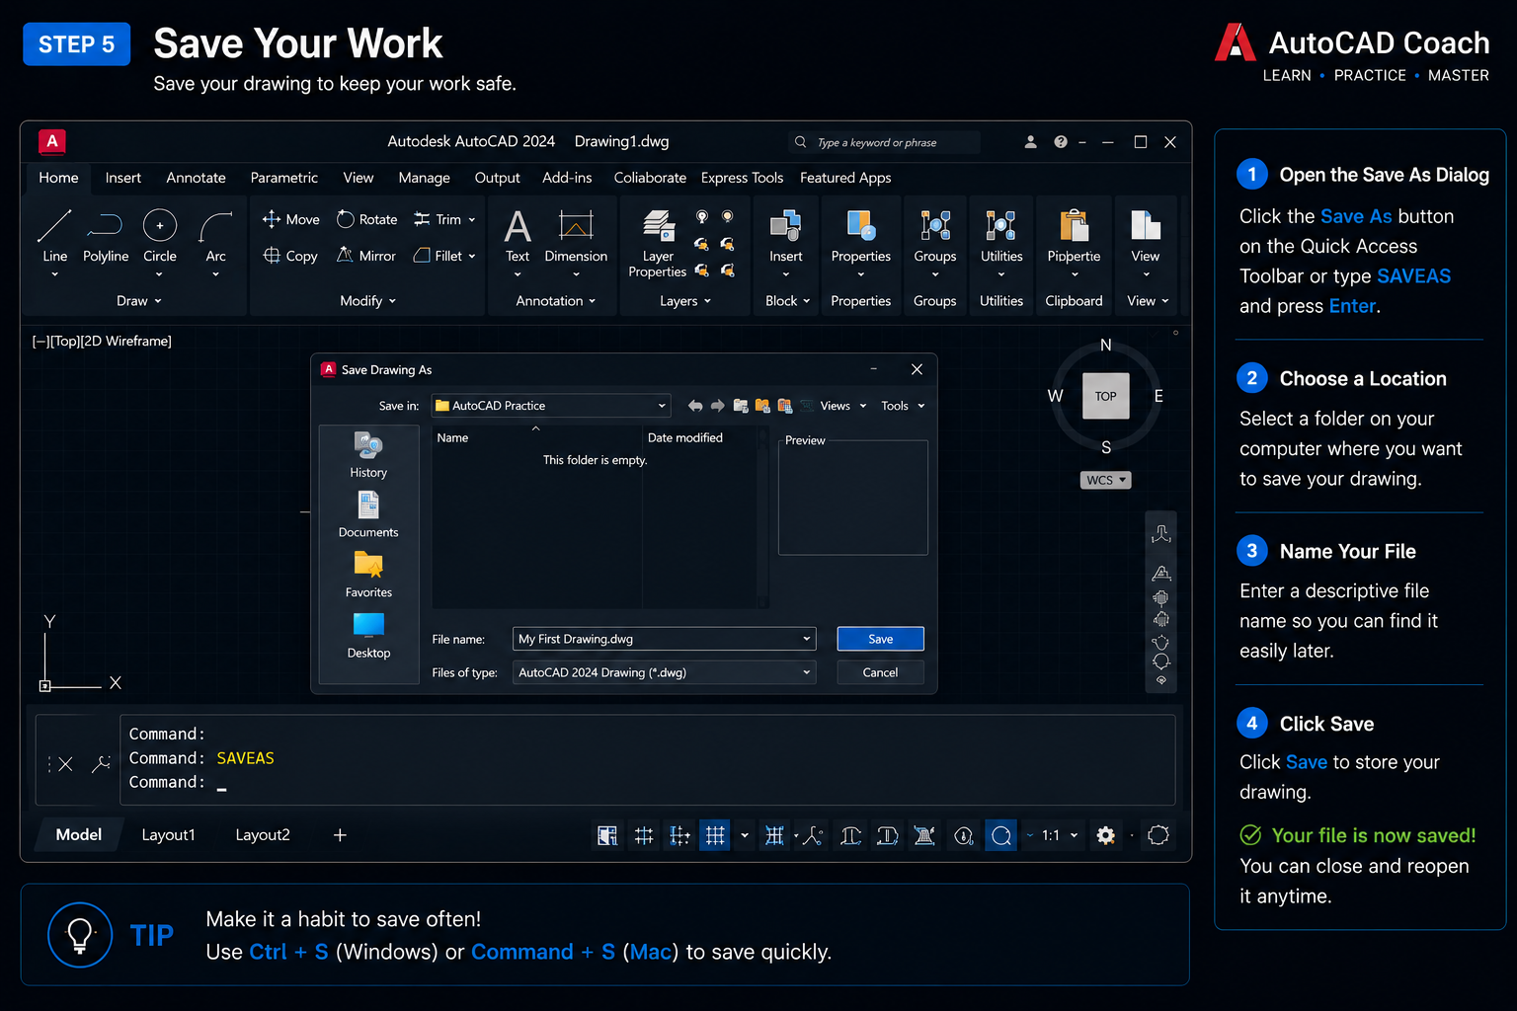Switch to the Insert ribbon tab
1517x1011 pixels.
pyautogui.click(x=123, y=178)
